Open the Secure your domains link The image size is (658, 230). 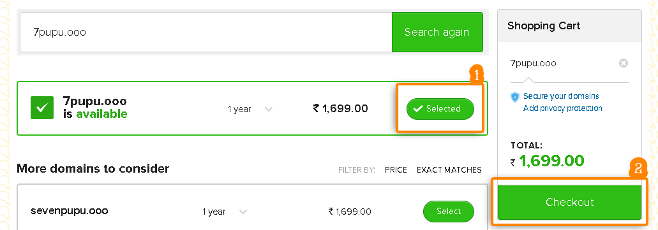coord(561,96)
